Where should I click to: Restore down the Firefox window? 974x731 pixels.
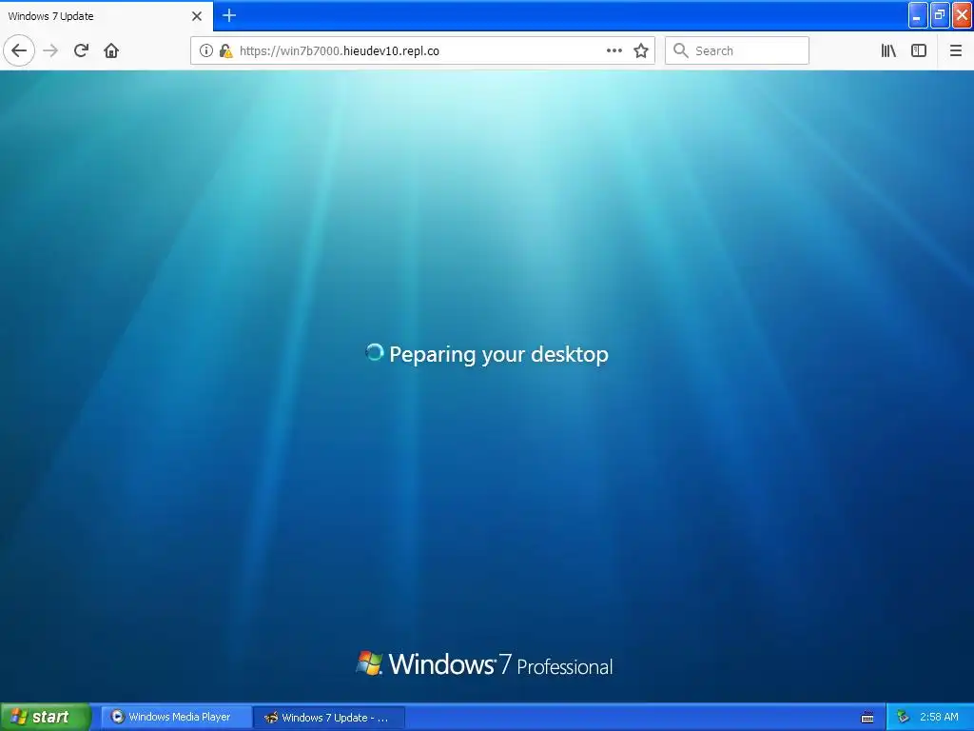pyautogui.click(x=939, y=15)
